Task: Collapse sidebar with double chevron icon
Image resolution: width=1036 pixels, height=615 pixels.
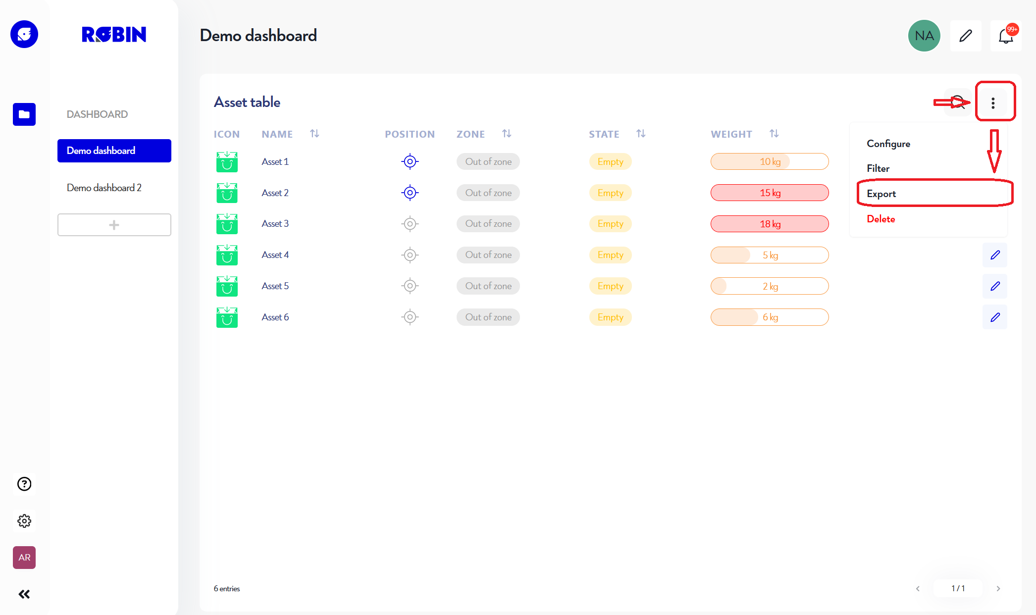Action: [x=24, y=594]
